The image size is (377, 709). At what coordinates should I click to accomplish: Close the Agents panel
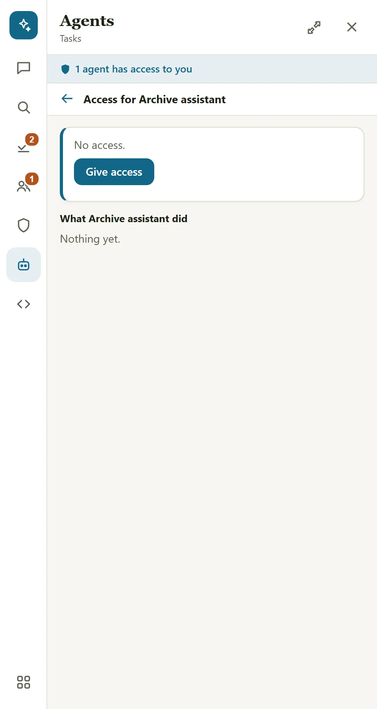tap(352, 27)
